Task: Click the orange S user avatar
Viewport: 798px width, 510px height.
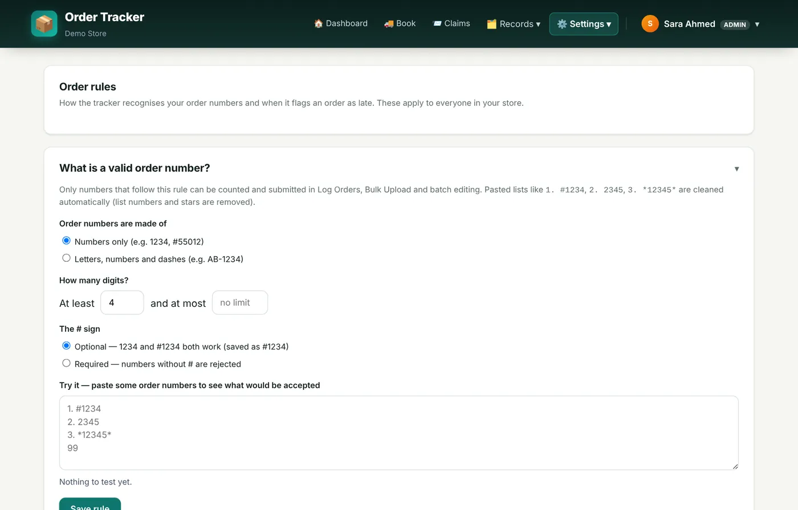Action: coord(650,24)
